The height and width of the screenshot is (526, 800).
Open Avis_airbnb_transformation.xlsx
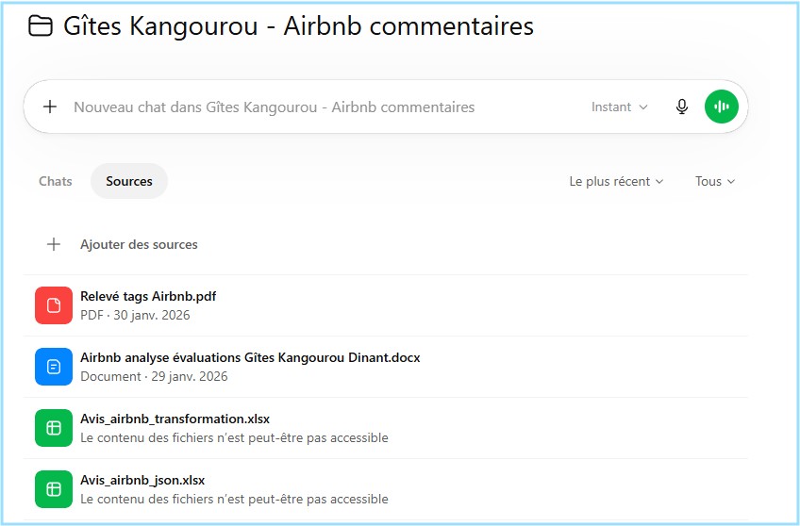click(175, 419)
